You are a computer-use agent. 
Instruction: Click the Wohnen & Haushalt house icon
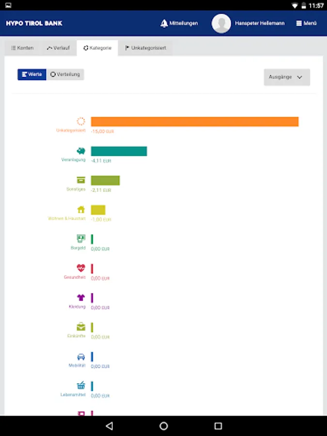click(81, 209)
